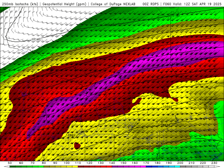The height and width of the screenshot is (168, 224).
Task: Select the dark maroon swatch just after 110
Action: pos(81,166)
